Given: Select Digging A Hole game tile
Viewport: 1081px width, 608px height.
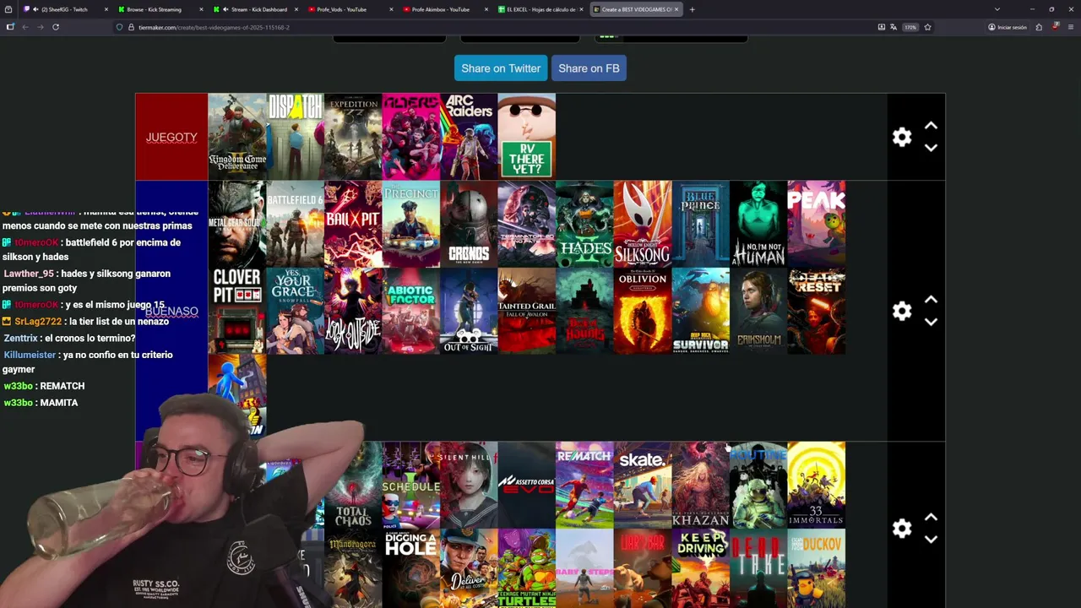Looking at the screenshot, I should click(411, 568).
